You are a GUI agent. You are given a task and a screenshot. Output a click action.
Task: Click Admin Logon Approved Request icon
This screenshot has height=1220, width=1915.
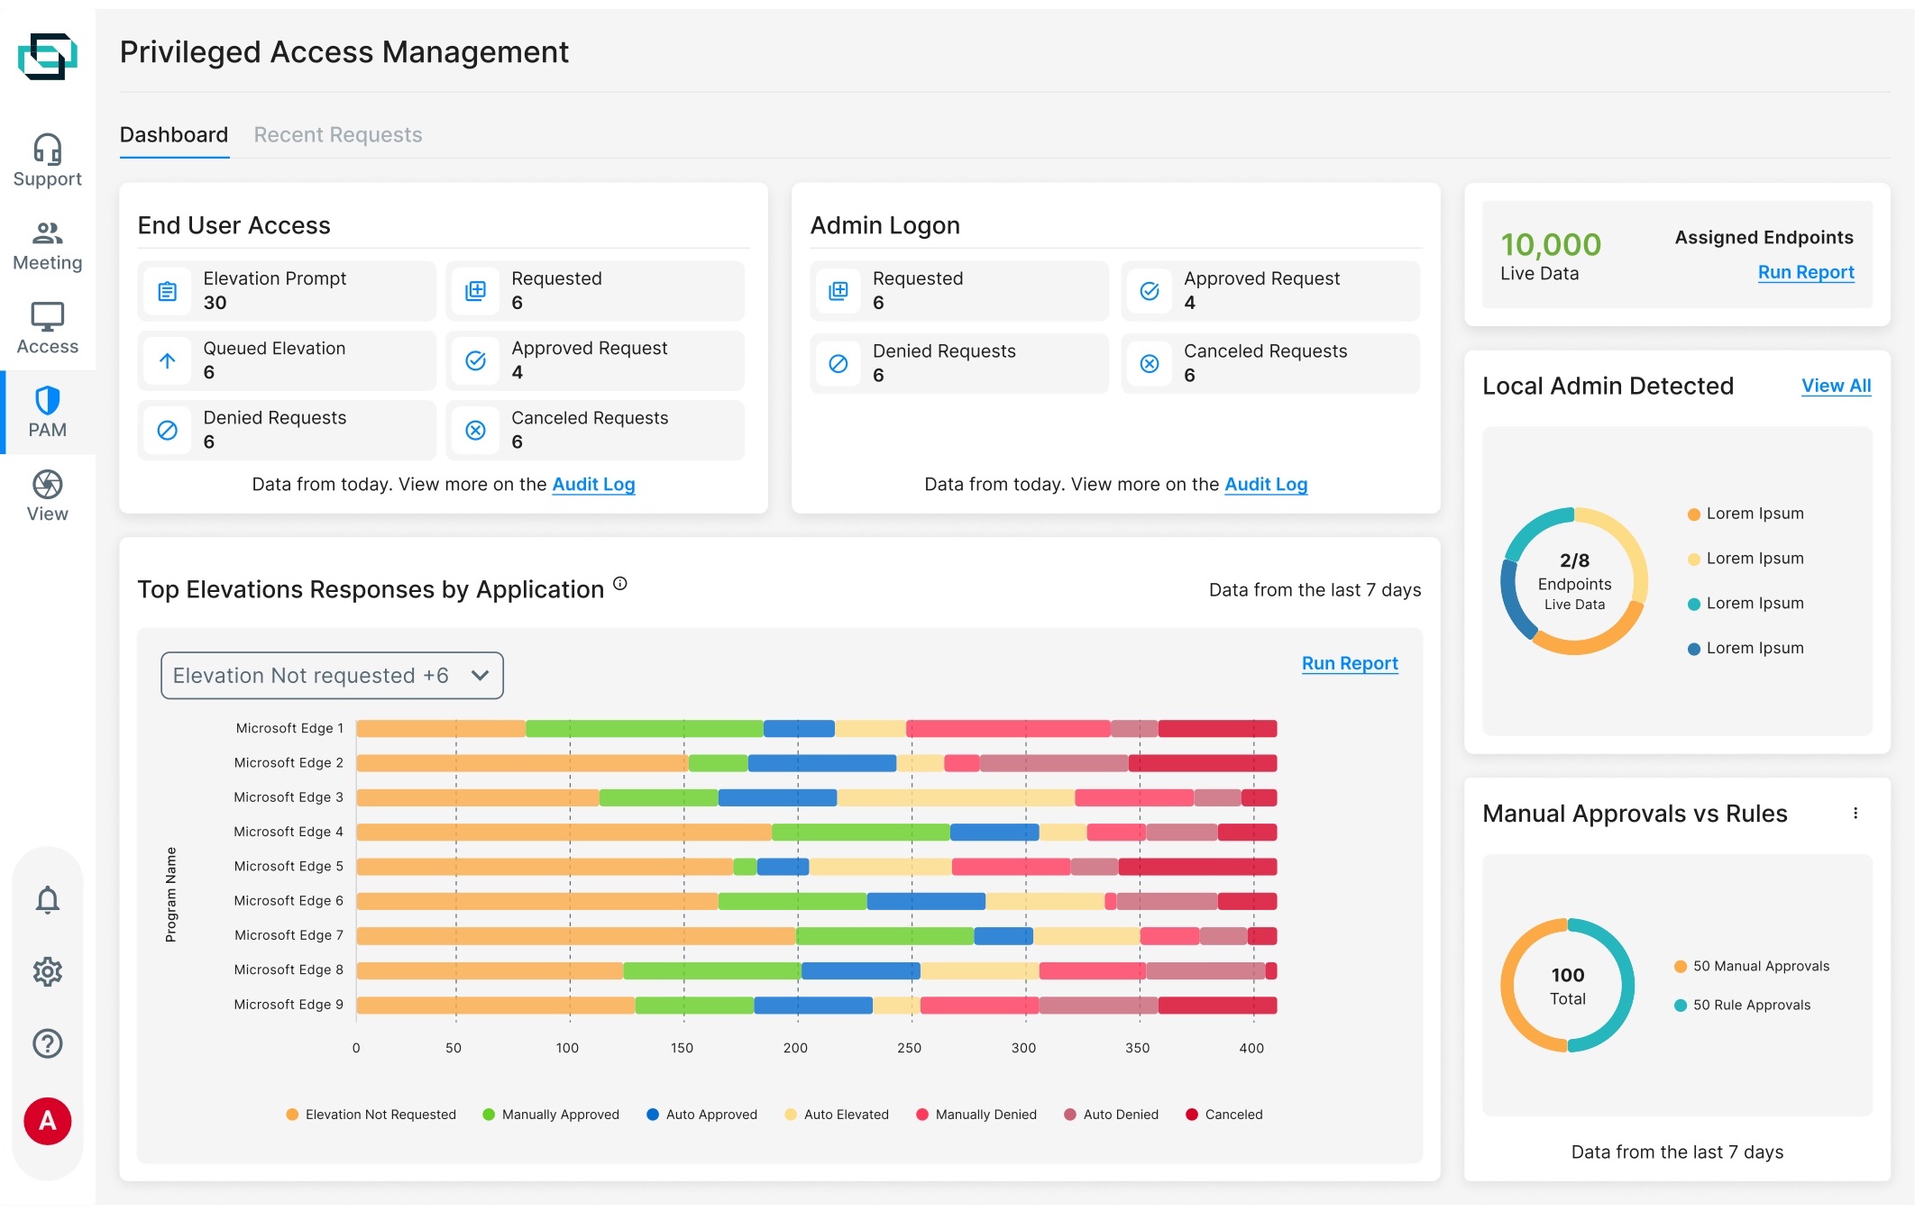click(x=1150, y=291)
